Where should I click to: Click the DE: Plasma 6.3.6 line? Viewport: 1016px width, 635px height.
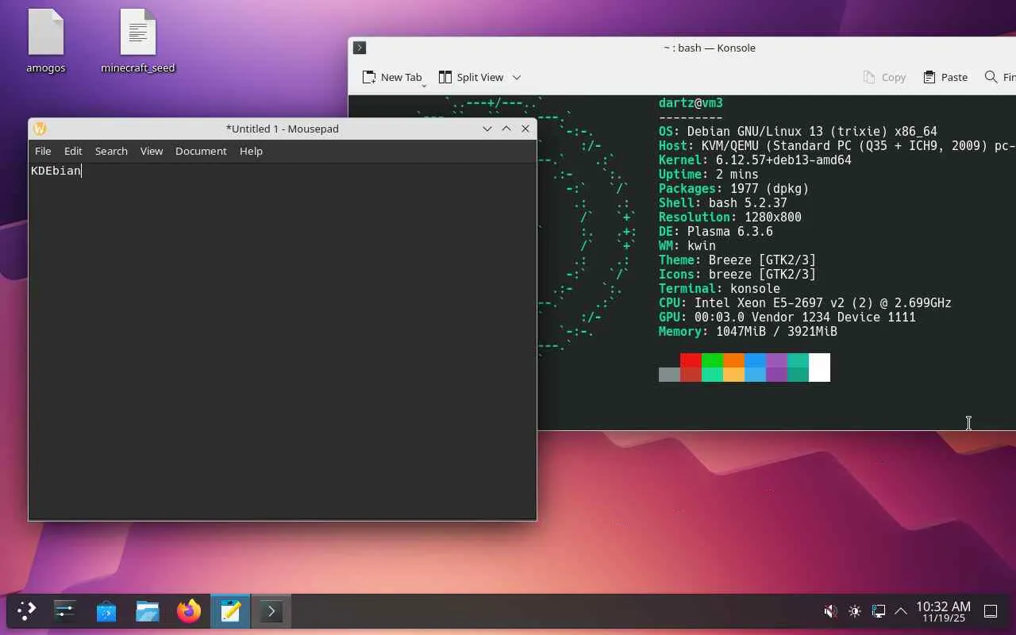[x=715, y=232]
